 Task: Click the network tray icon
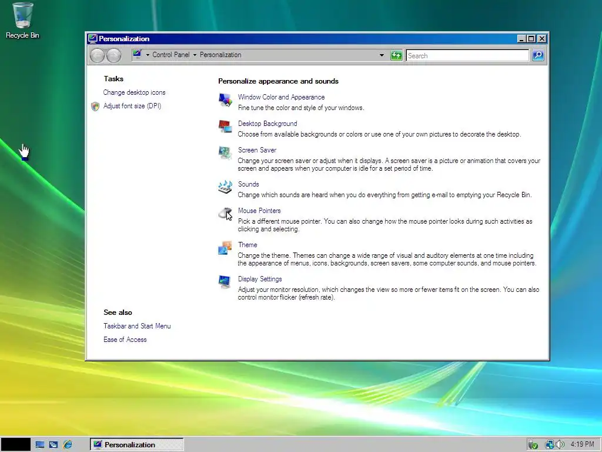pos(550,445)
